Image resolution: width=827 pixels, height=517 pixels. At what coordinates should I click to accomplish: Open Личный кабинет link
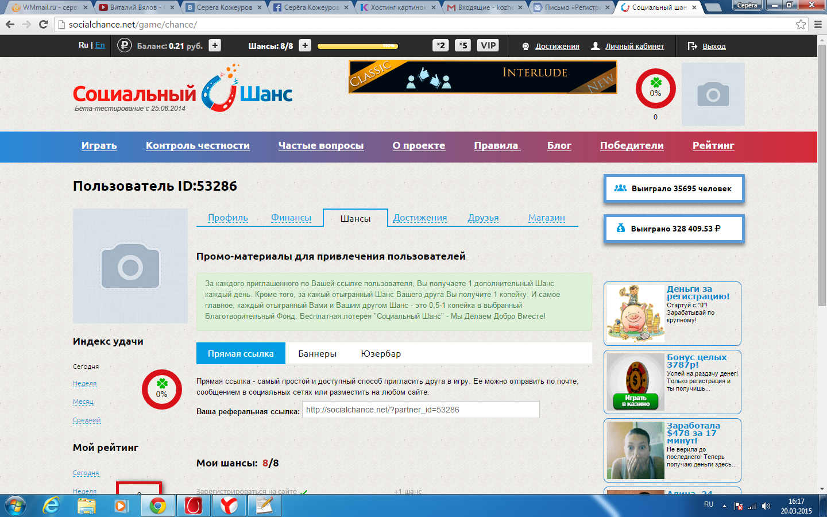coord(635,46)
